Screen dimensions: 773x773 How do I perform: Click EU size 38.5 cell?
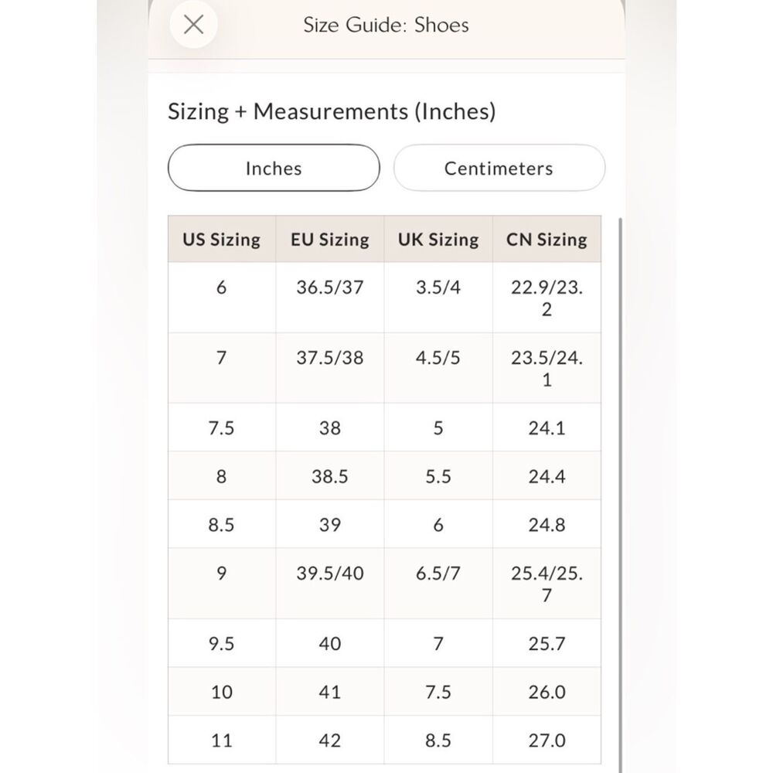(x=330, y=475)
